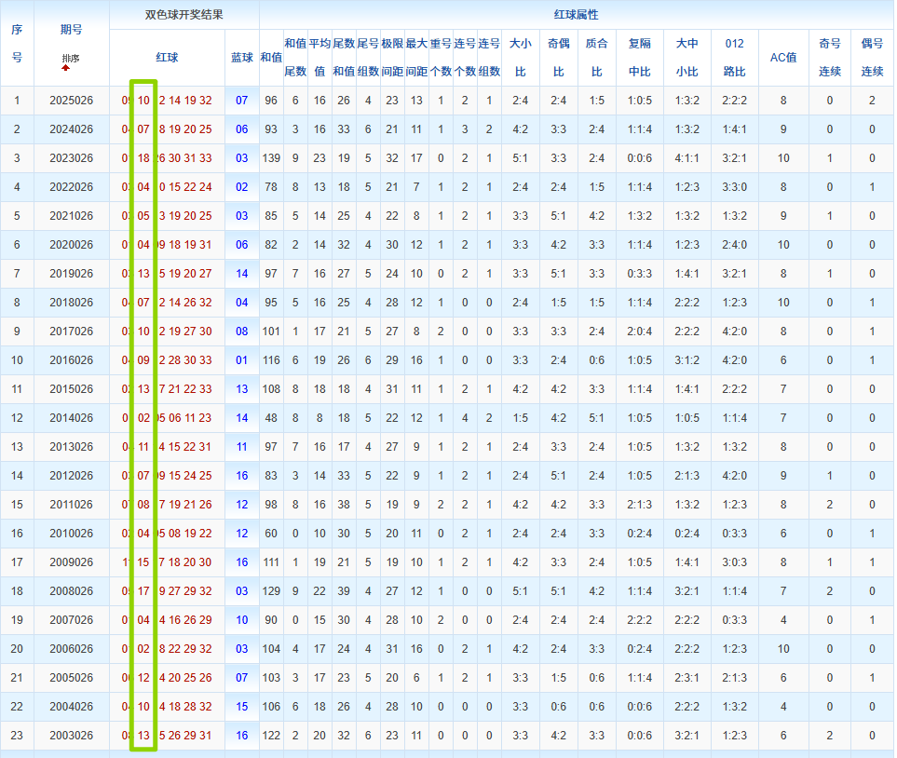The height and width of the screenshot is (758, 897).
Task: Click the 012路比 column header
Action: click(735, 57)
